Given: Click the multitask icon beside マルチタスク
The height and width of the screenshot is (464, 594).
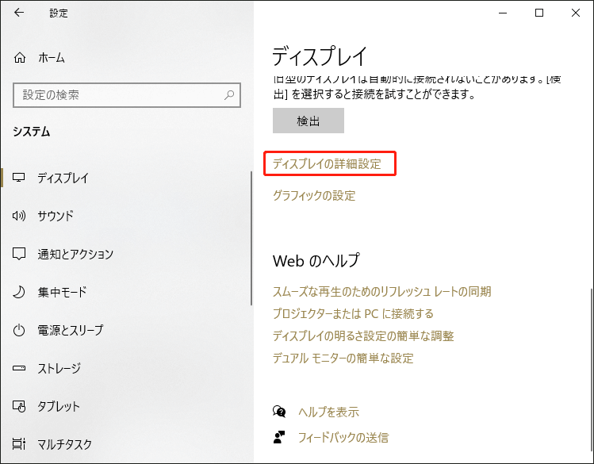Looking at the screenshot, I should coord(19,443).
